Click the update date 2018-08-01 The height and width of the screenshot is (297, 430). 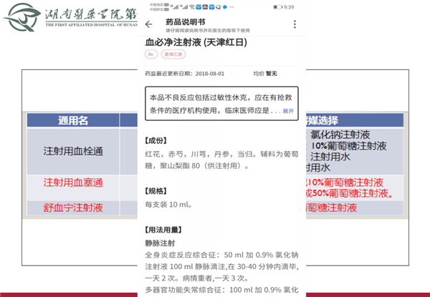pyautogui.click(x=210, y=74)
